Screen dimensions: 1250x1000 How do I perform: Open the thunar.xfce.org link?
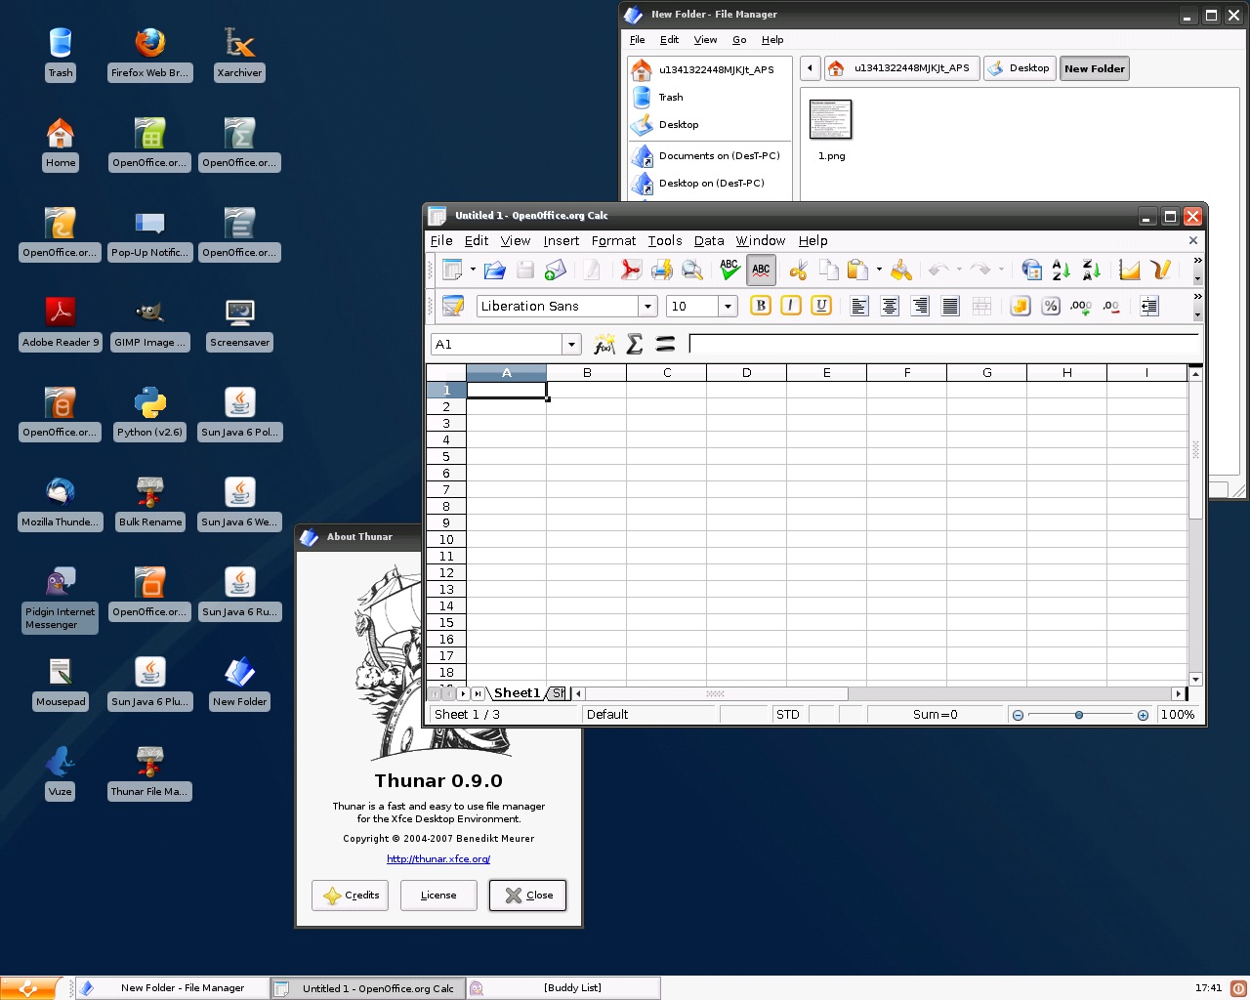438,859
